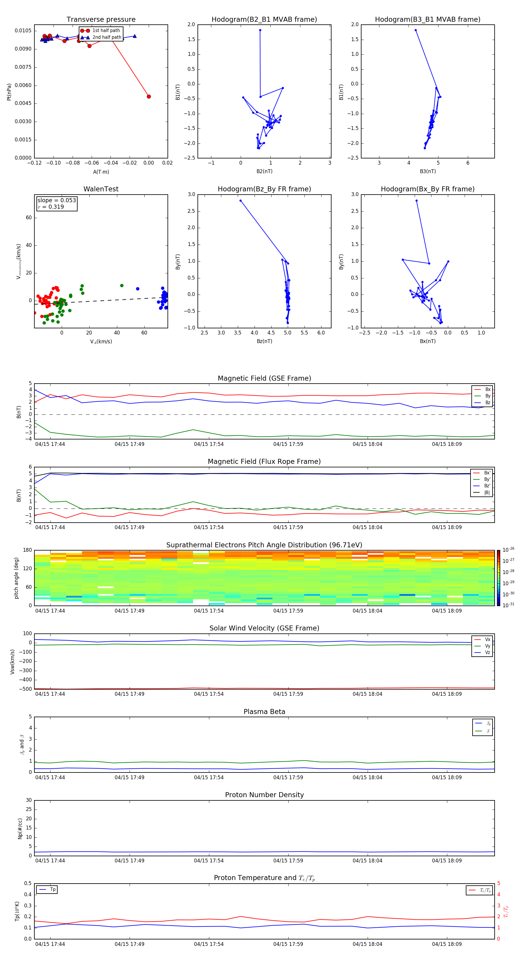Image resolution: width=529 pixels, height=970 pixels.
Task: Click the 'B2(nT)' axis label
Action: coord(264,171)
